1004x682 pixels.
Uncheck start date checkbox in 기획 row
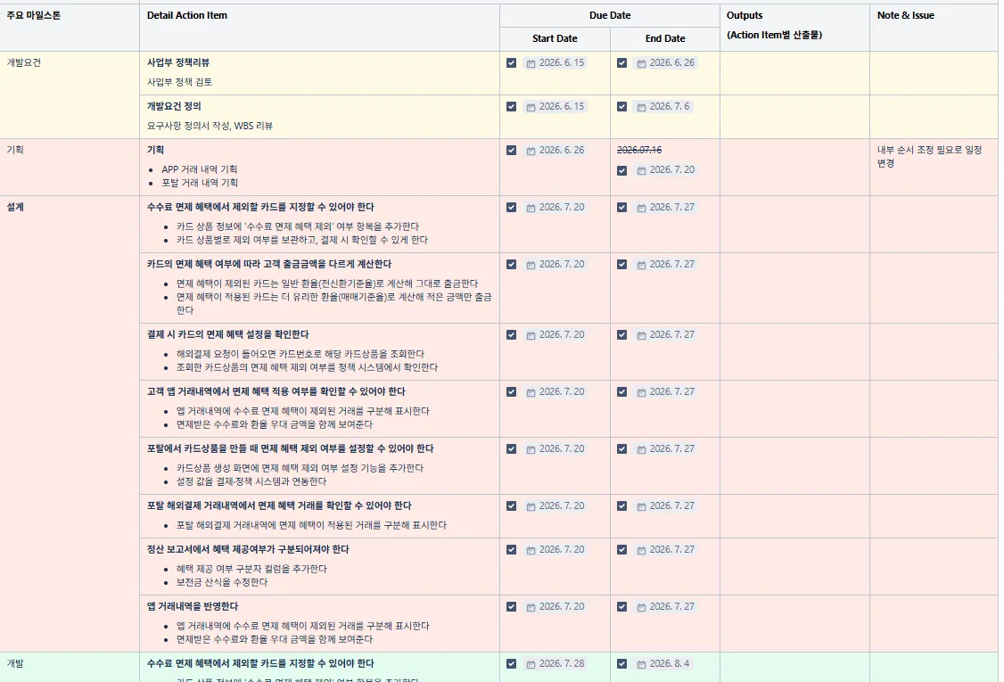point(511,150)
